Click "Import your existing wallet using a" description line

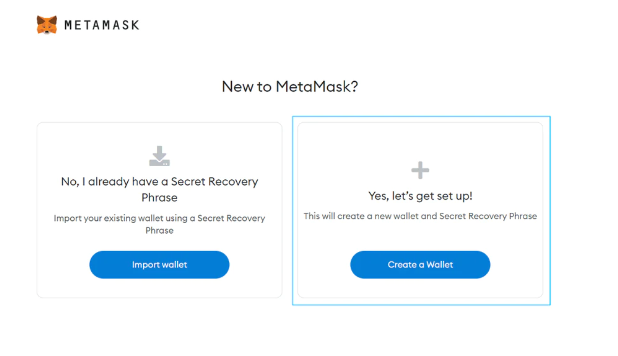tap(159, 218)
